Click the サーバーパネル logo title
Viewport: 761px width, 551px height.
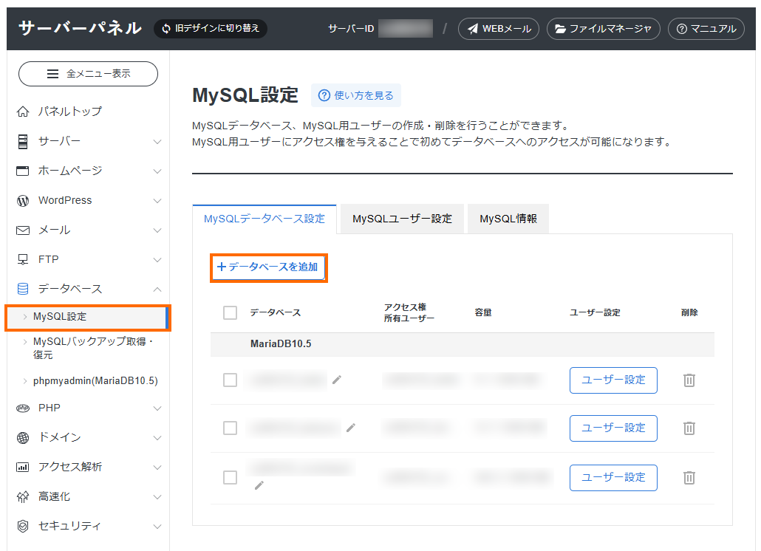click(80, 28)
